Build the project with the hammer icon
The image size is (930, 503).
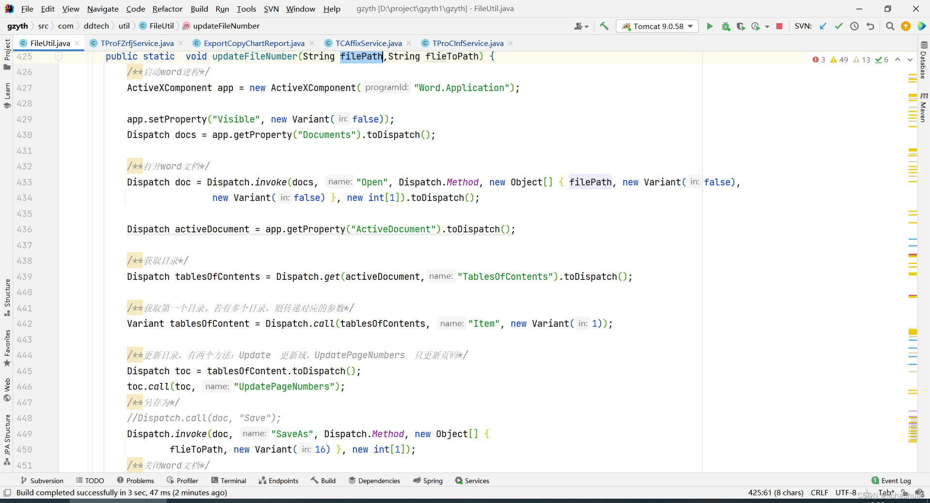[604, 26]
